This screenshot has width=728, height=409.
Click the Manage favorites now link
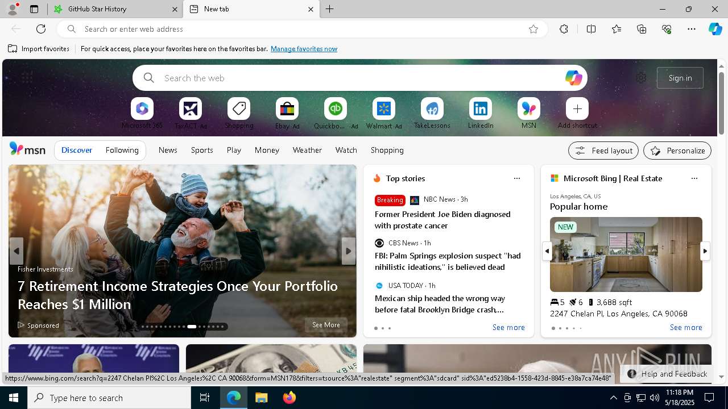pos(304,49)
